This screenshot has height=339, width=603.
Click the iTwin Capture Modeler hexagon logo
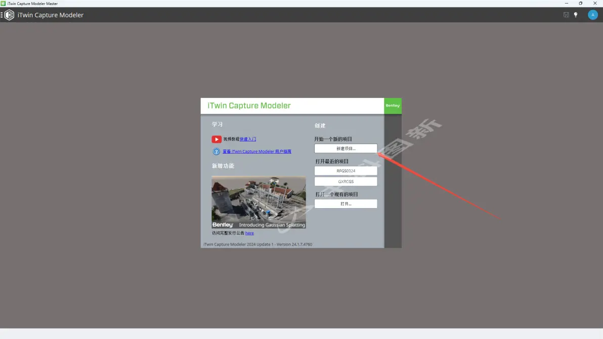pyautogui.click(x=9, y=15)
